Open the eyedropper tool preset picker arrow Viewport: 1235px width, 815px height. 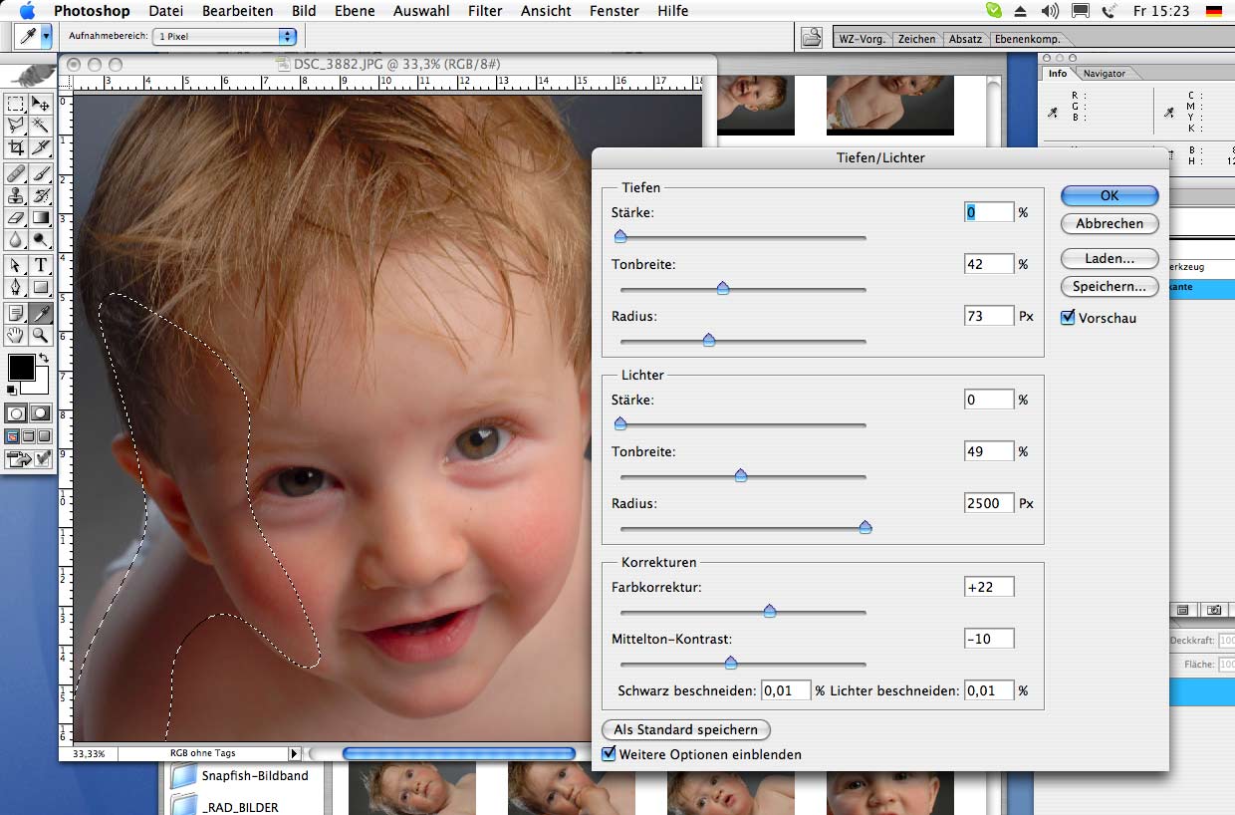click(46, 37)
